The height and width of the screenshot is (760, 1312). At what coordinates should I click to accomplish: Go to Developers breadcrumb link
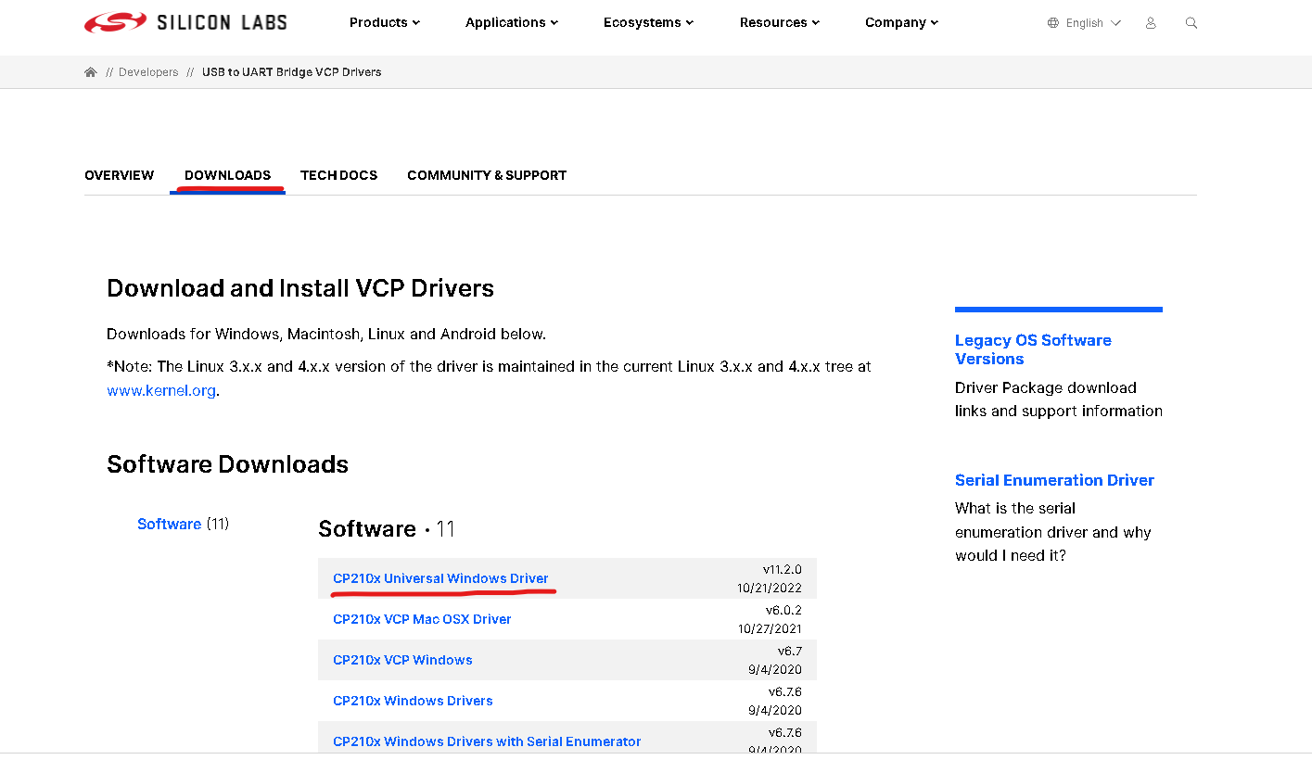148,72
